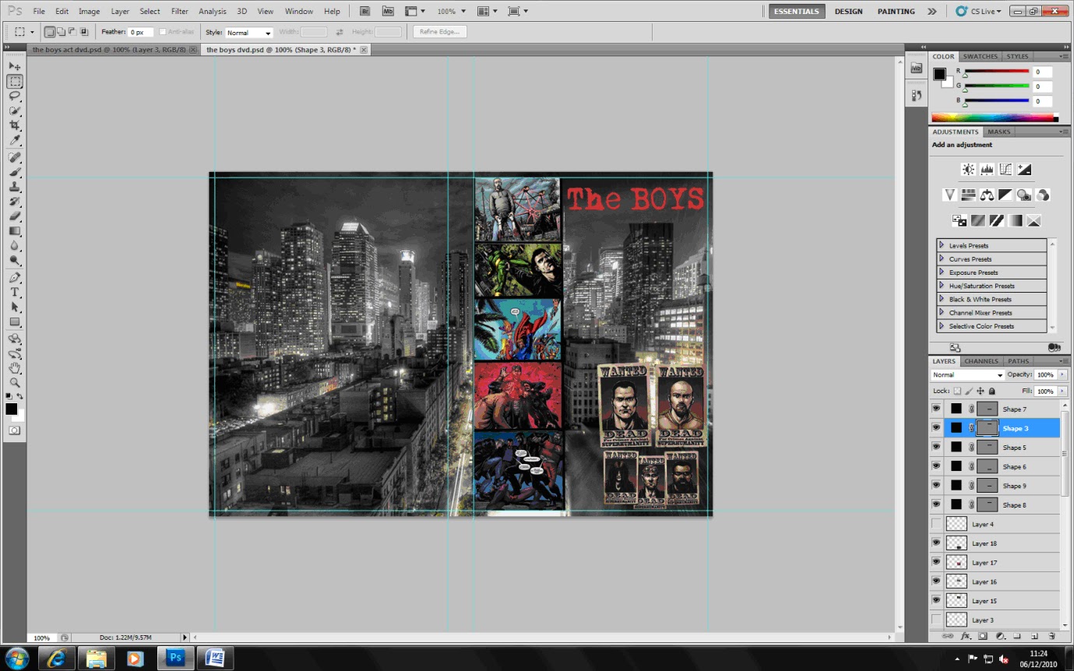Image resolution: width=1074 pixels, height=671 pixels.
Task: Click the foreground color swatch in toolbox
Action: click(11, 409)
